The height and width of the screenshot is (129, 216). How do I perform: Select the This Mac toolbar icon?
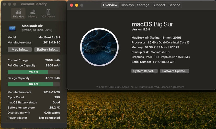(x=18, y=14)
